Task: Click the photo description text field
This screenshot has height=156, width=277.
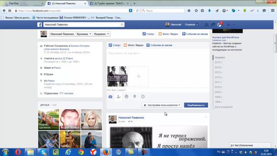Action: click(158, 53)
